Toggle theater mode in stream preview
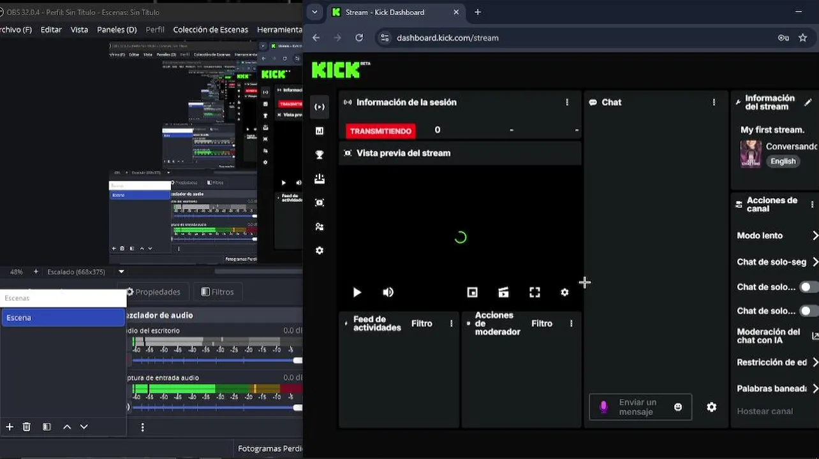The image size is (819, 459). point(503,292)
